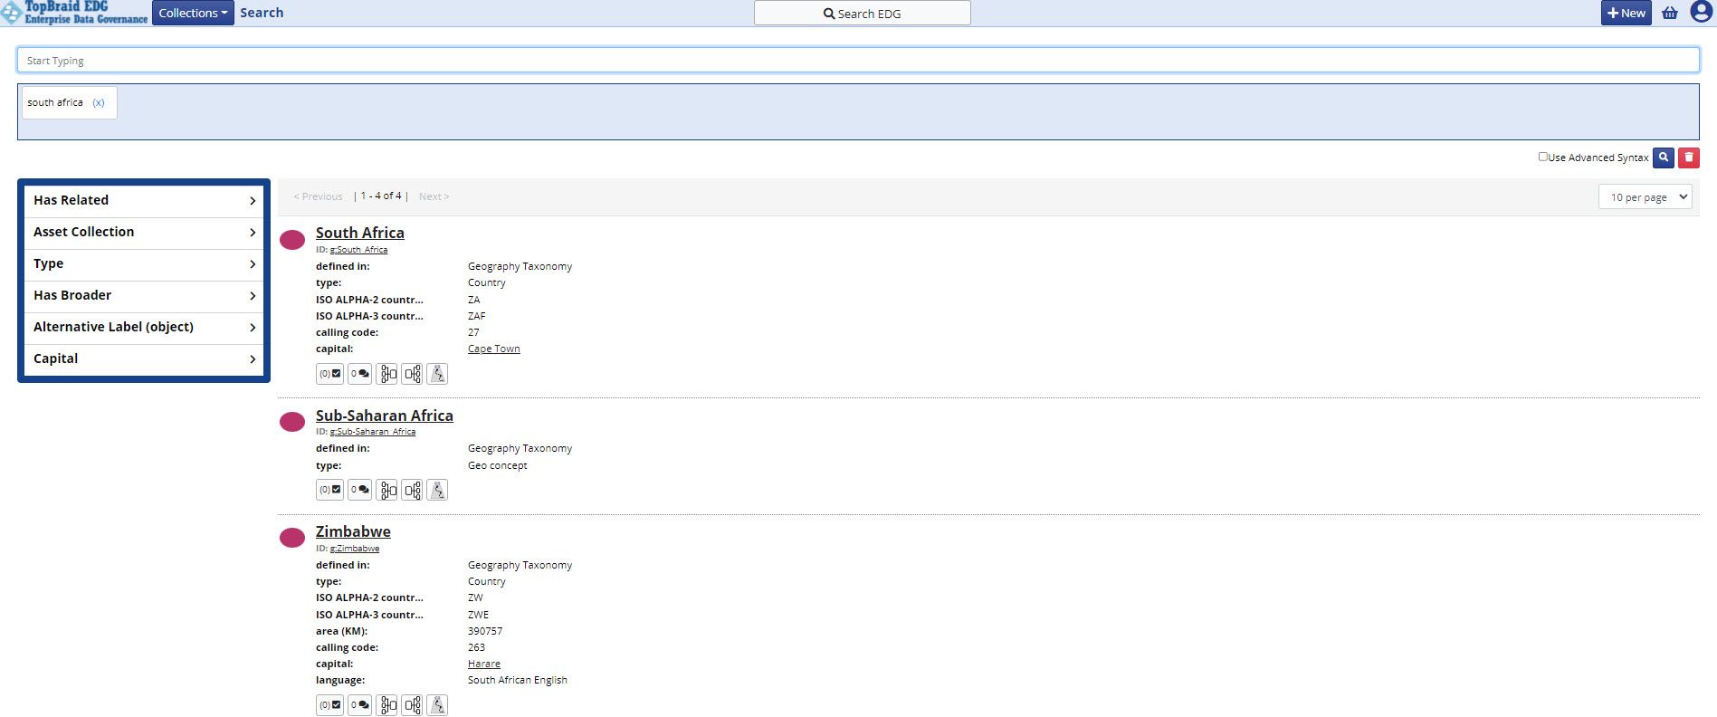Click the Search item in top navigation

coord(262,13)
